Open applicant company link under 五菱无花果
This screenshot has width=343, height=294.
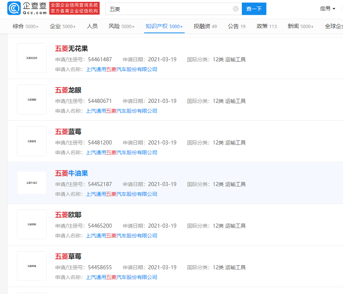(122, 69)
